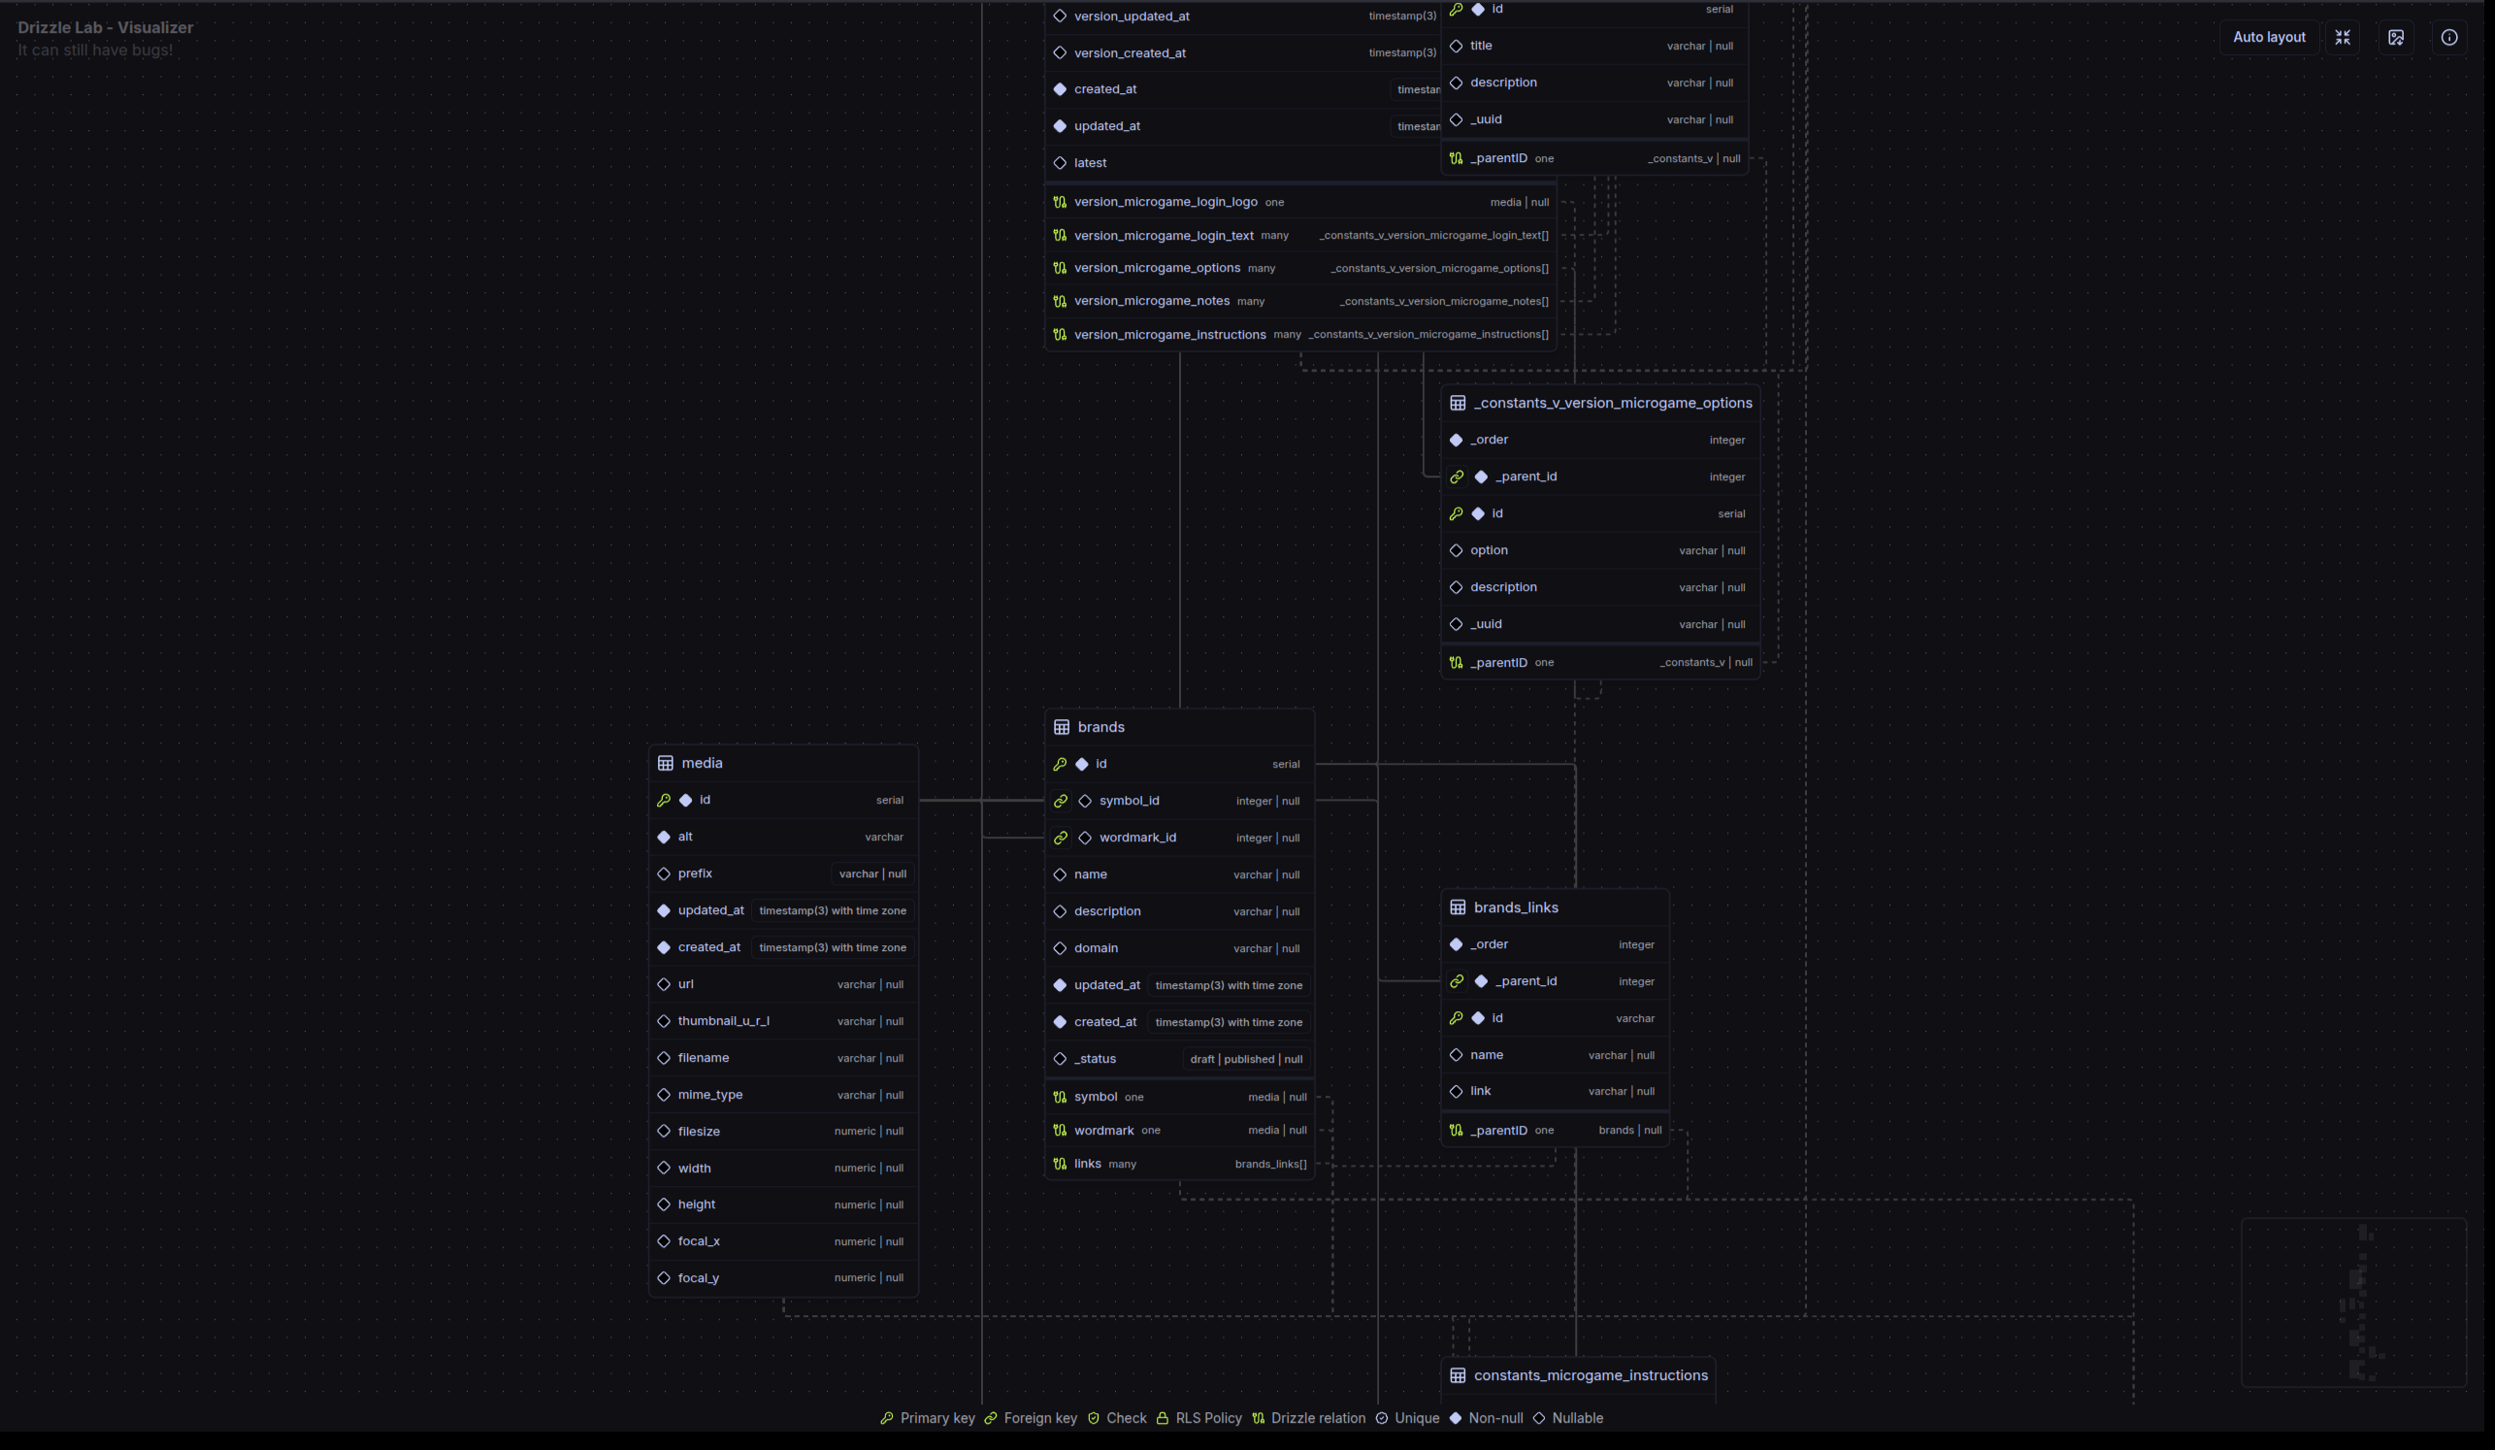Click Drizzle relation icon next to links
Viewport: 2495px width, 1450px height.
[1060, 1165]
